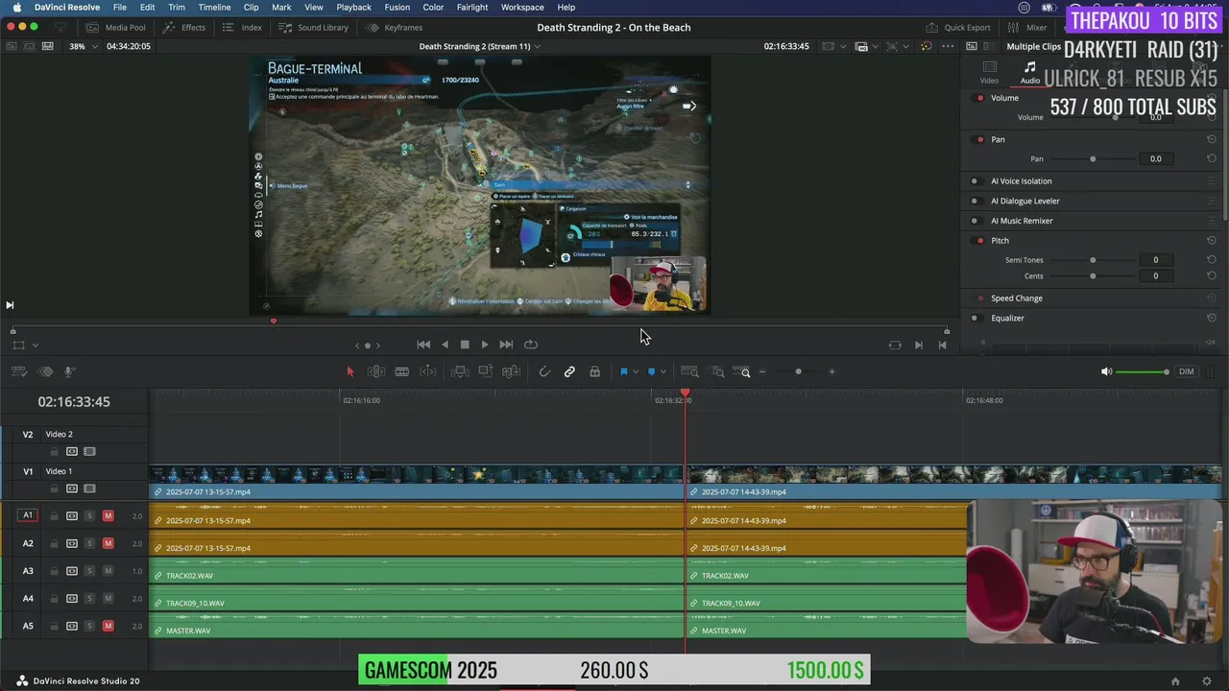This screenshot has width=1229, height=691.
Task: Mute audio track A3
Action: (108, 571)
